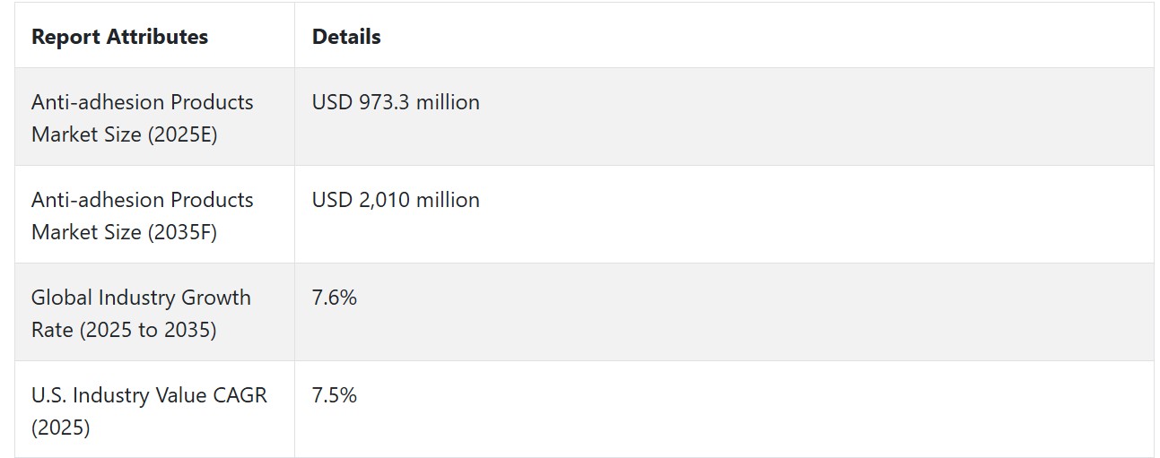The image size is (1160, 458).
Task: Click the "(2025 to 2035)" text
Action: coord(148,330)
